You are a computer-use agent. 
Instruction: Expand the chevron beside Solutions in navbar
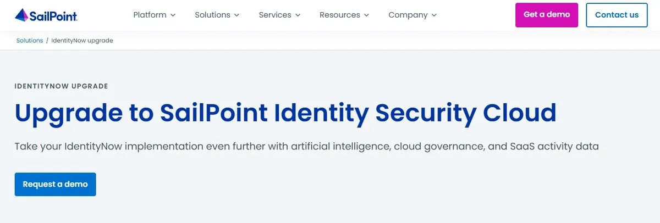click(x=237, y=15)
